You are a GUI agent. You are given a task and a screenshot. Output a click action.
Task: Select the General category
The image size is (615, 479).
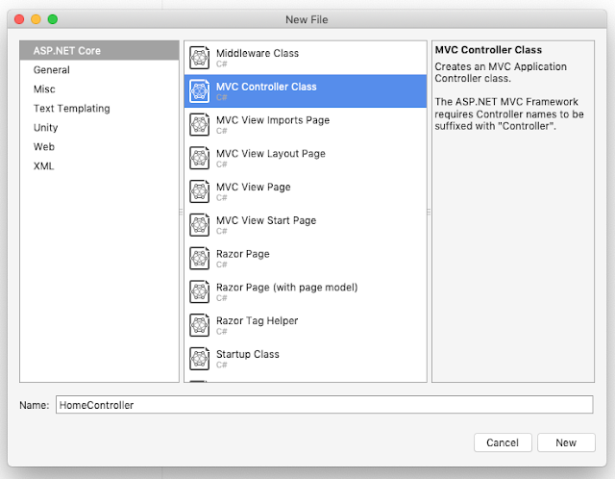tap(51, 70)
